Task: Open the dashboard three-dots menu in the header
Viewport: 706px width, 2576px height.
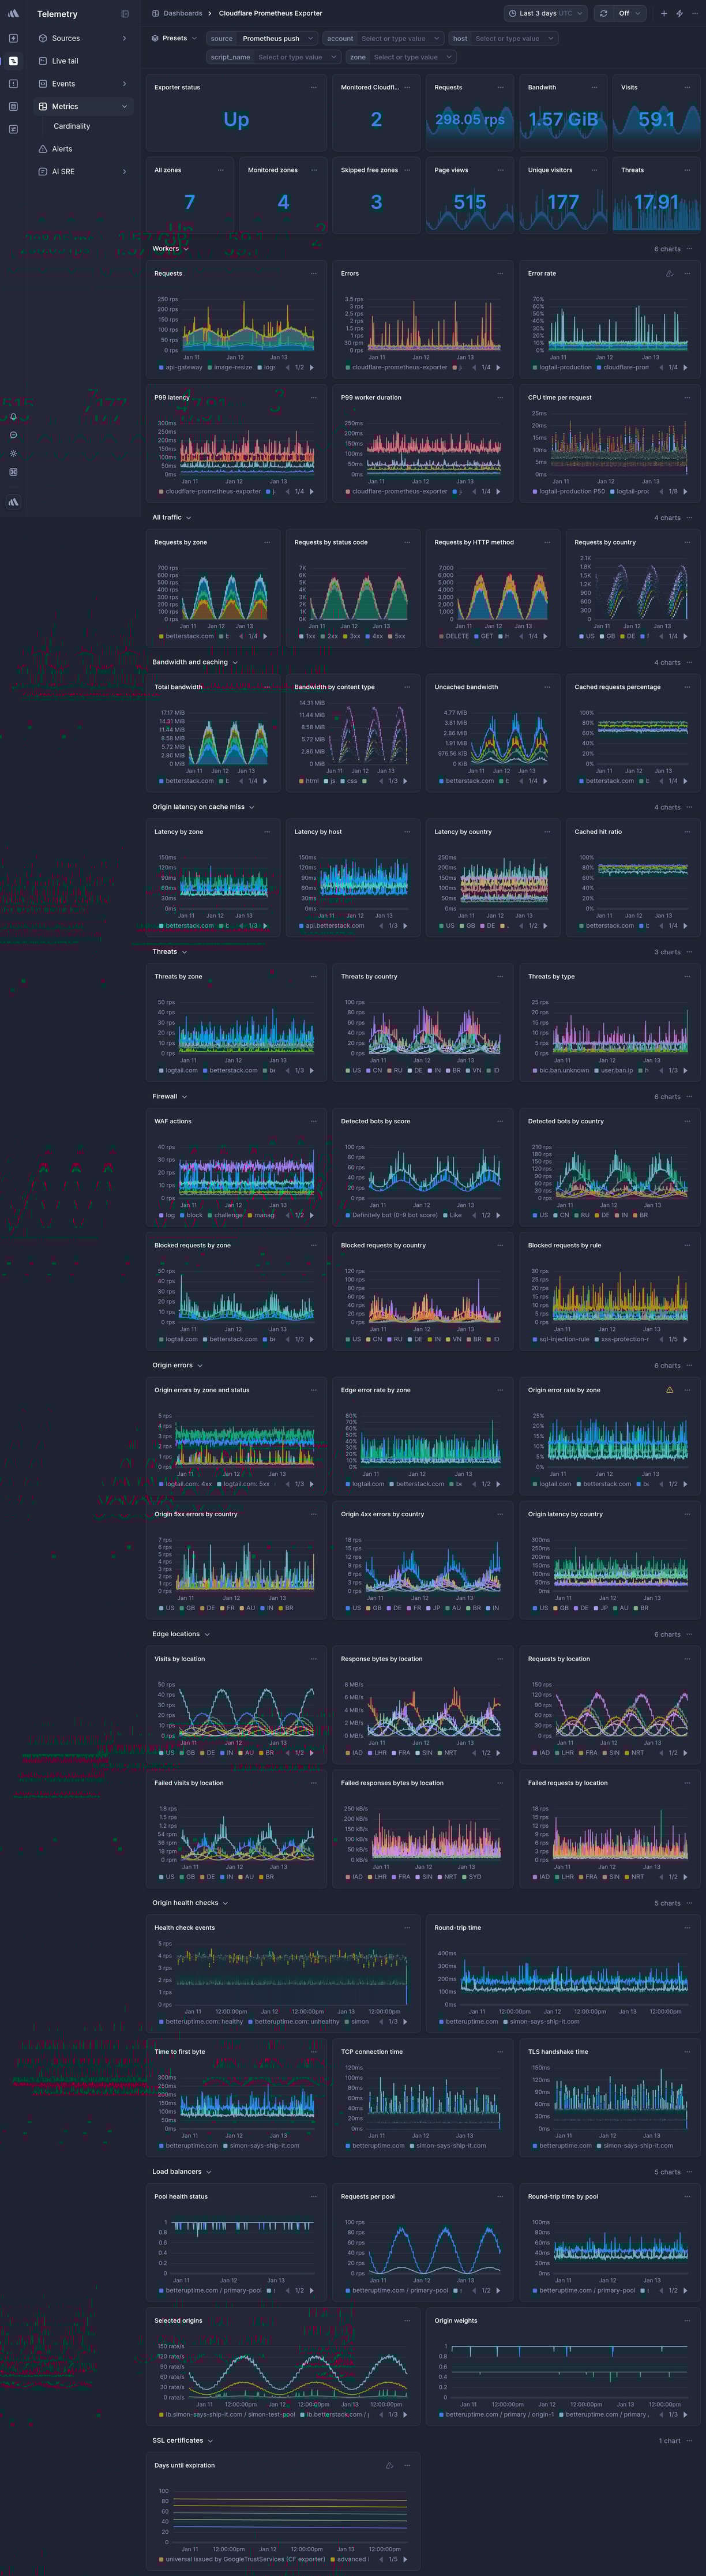Action: tap(695, 13)
